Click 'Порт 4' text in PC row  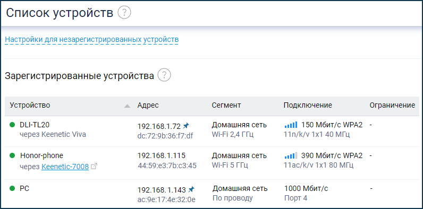[295, 198]
